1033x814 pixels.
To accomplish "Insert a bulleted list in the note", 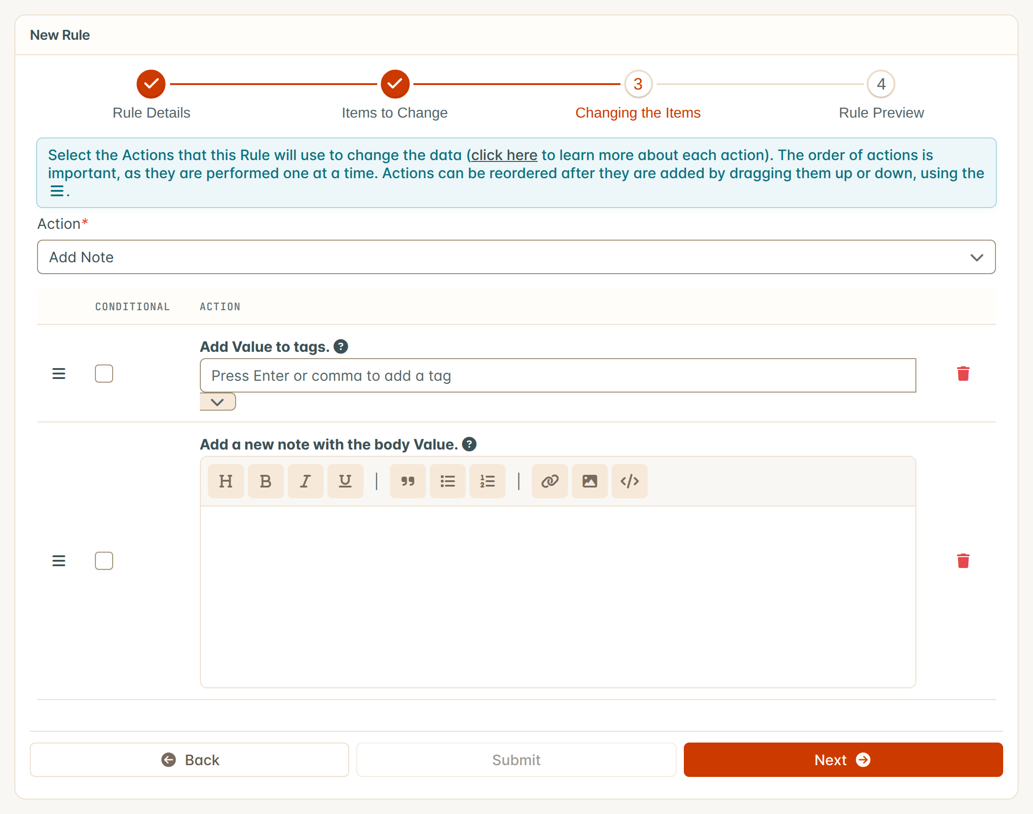I will point(448,481).
